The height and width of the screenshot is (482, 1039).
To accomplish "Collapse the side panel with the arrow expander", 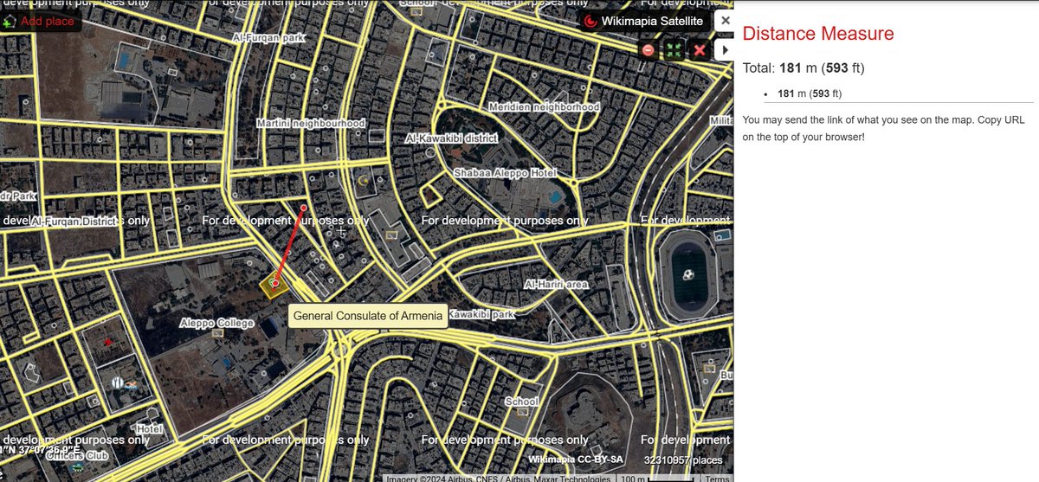I will pyautogui.click(x=726, y=50).
